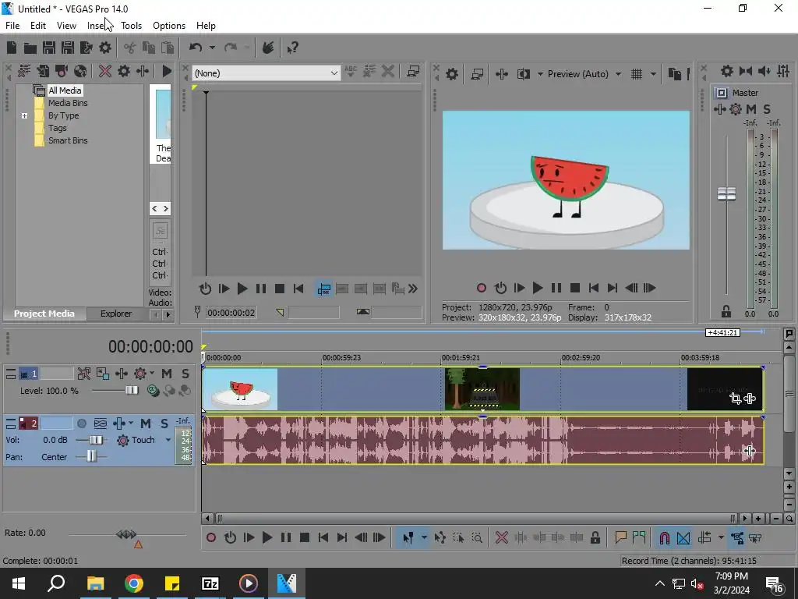This screenshot has height=599, width=798.
Task: Mute video track 1
Action: [x=167, y=374]
